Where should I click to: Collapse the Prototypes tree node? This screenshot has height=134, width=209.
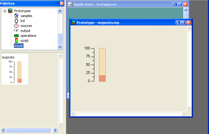pyautogui.click(x=5, y=11)
